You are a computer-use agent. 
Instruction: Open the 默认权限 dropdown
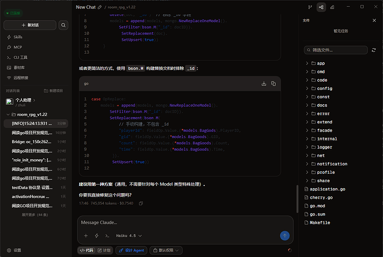click(166, 250)
